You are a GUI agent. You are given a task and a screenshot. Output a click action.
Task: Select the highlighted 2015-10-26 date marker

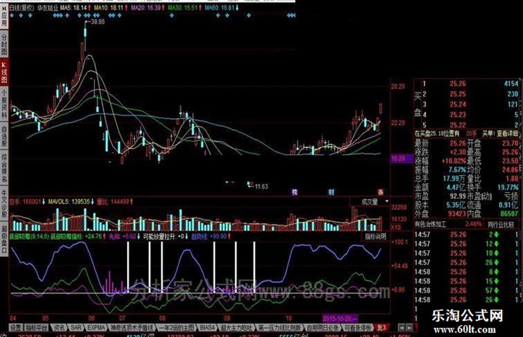pos(340,318)
